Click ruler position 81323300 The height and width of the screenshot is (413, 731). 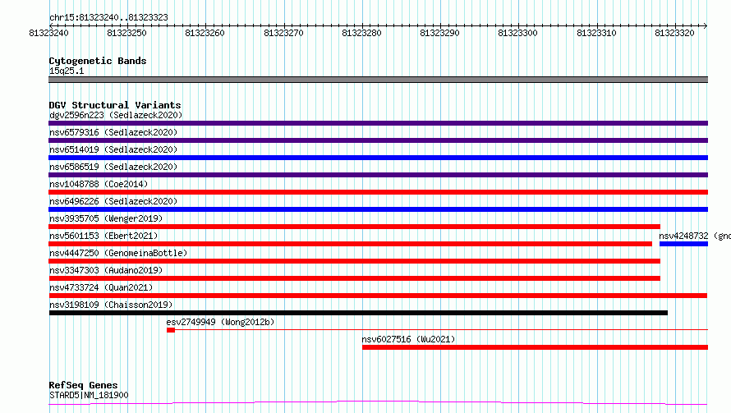(517, 33)
